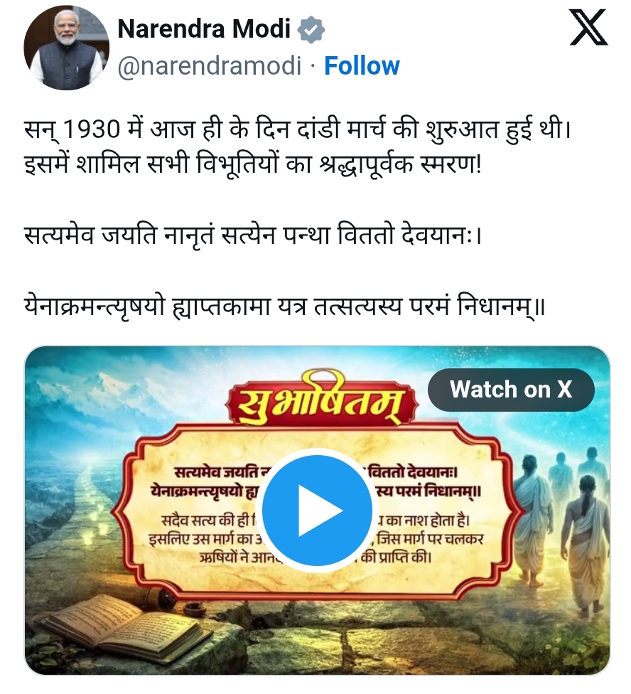The height and width of the screenshot is (694, 631).
Task: Click the Sanskrit verse line सत्यमेव जयति
Action: pos(252,235)
